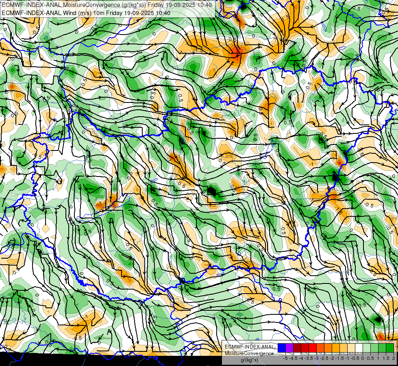This screenshot has width=398, height=366.
Task: Click the legend tick label '-4.5'
Action: pos(293,358)
